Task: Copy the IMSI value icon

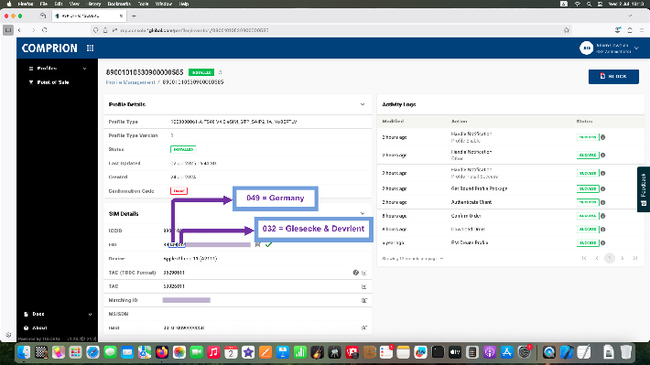Action: [364, 327]
